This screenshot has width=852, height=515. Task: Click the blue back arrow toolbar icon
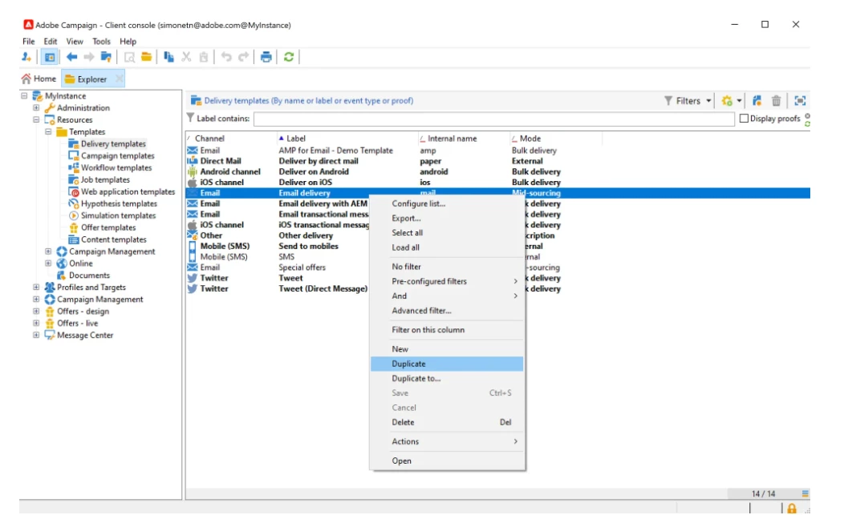[x=71, y=57]
